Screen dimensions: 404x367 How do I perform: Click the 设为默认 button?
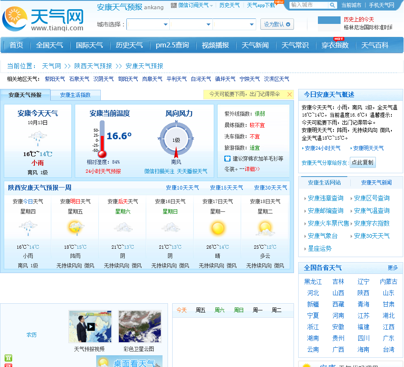[x=277, y=24]
